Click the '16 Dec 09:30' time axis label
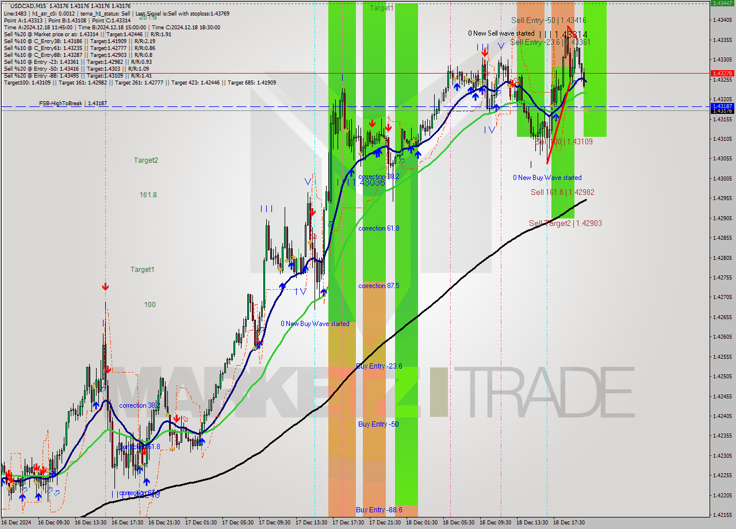 [x=53, y=523]
